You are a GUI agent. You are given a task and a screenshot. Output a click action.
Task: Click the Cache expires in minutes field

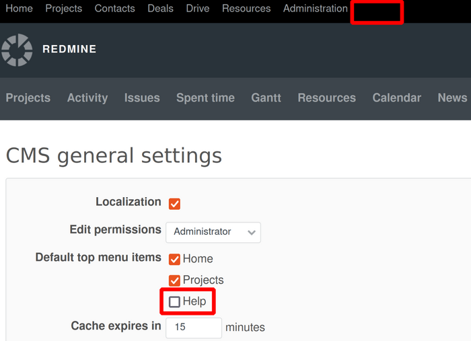tap(194, 328)
